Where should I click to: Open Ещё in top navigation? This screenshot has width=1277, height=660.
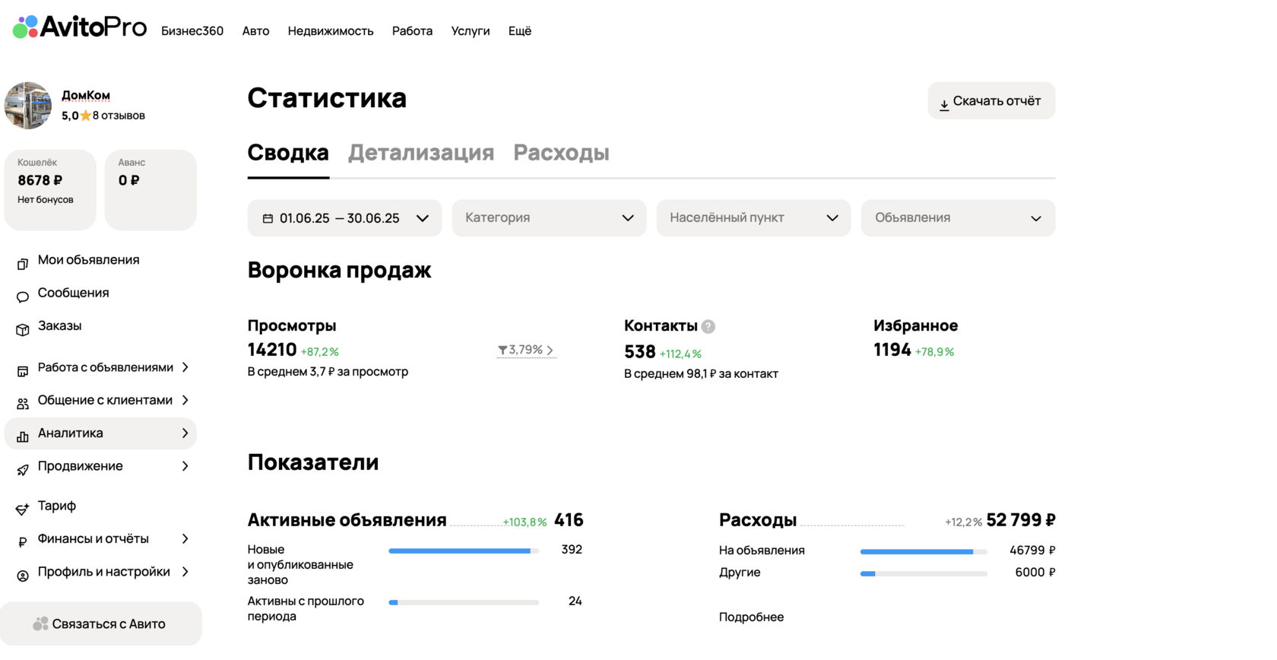pyautogui.click(x=520, y=31)
